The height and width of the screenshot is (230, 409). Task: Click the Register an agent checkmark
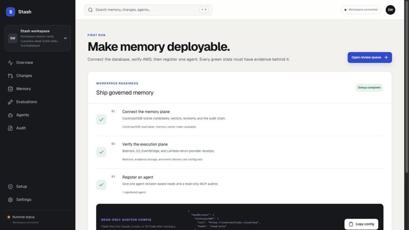click(101, 185)
